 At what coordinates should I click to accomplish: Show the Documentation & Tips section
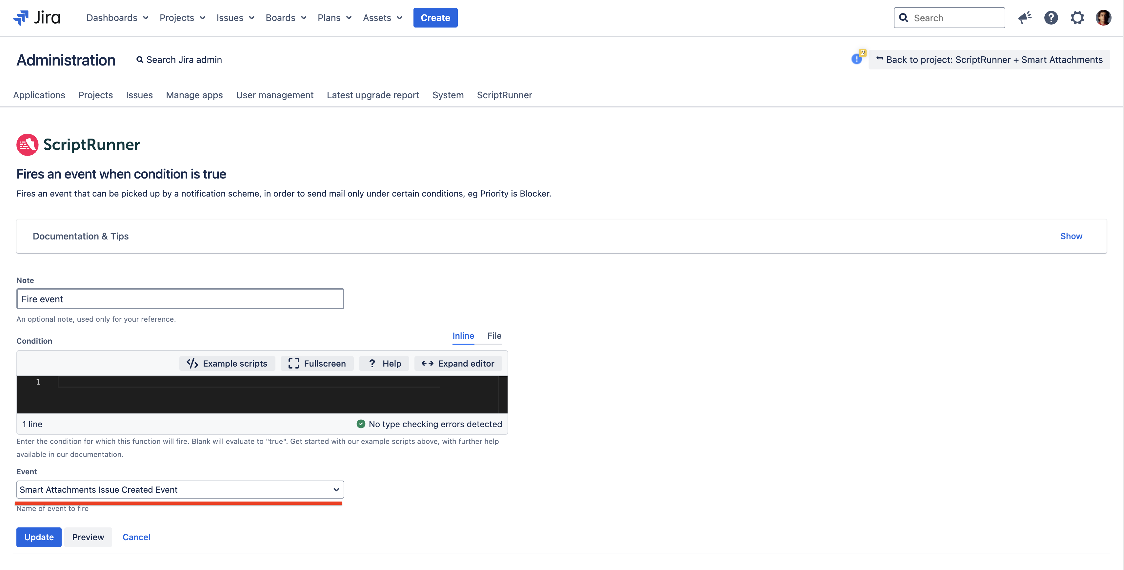[x=1071, y=236]
